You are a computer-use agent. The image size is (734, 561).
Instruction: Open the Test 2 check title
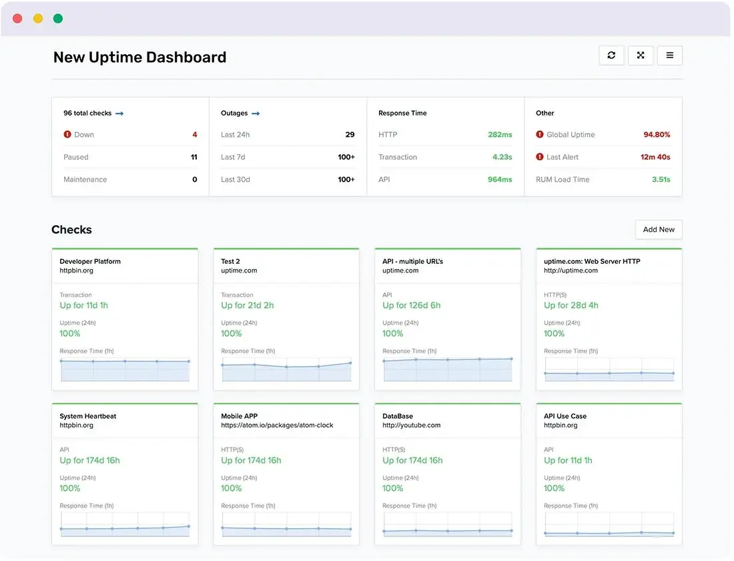click(232, 262)
